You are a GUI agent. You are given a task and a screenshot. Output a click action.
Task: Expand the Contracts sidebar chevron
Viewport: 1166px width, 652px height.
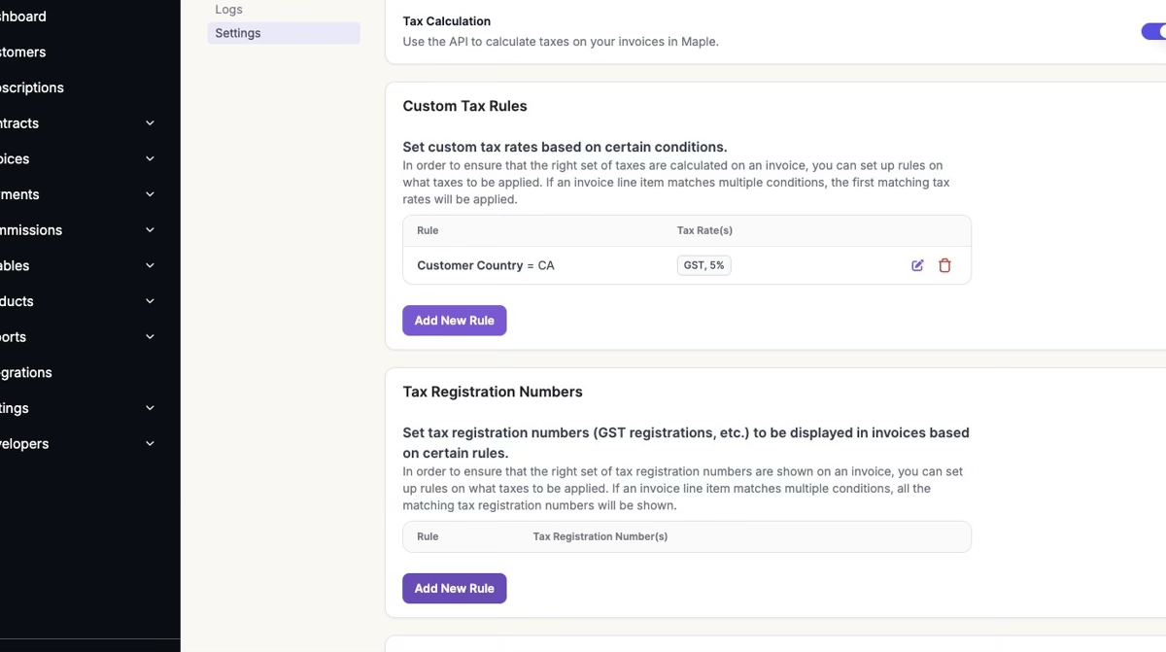point(150,123)
